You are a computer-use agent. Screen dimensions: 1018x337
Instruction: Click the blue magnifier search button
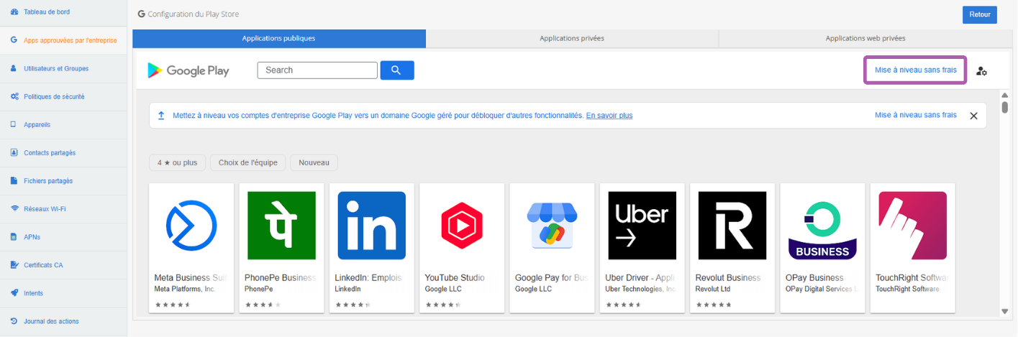coord(396,70)
